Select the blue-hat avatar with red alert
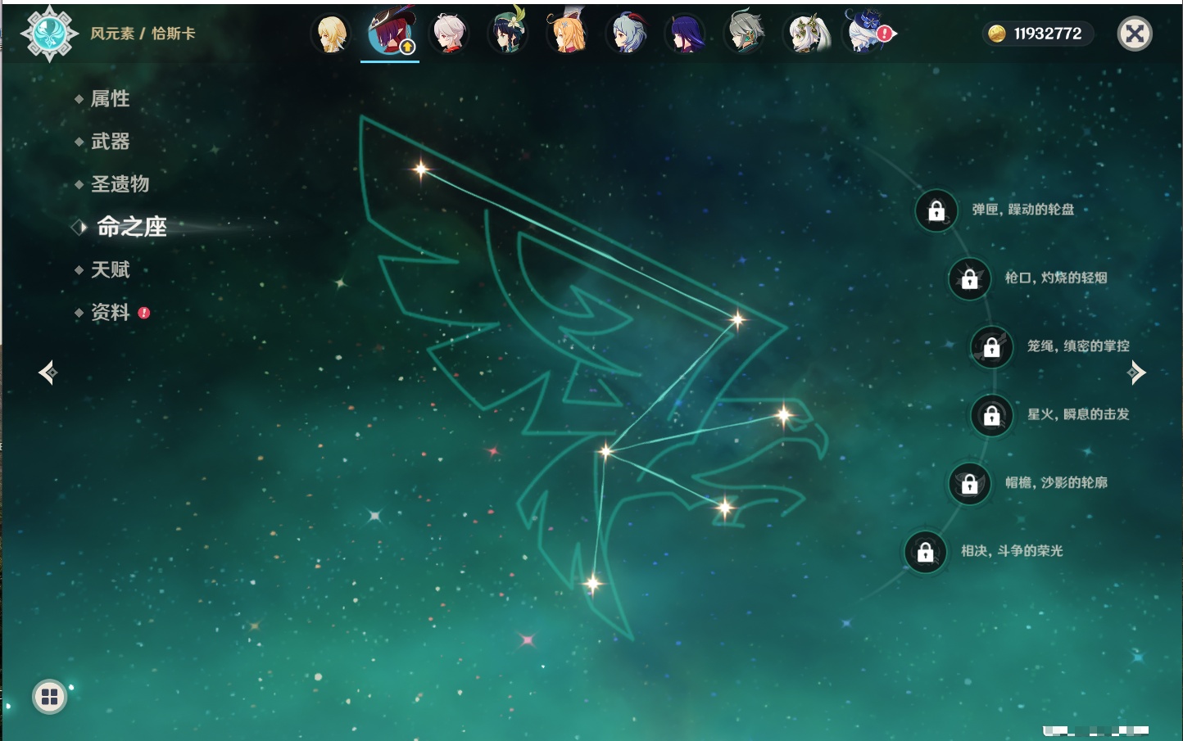This screenshot has width=1183, height=741. (x=866, y=34)
